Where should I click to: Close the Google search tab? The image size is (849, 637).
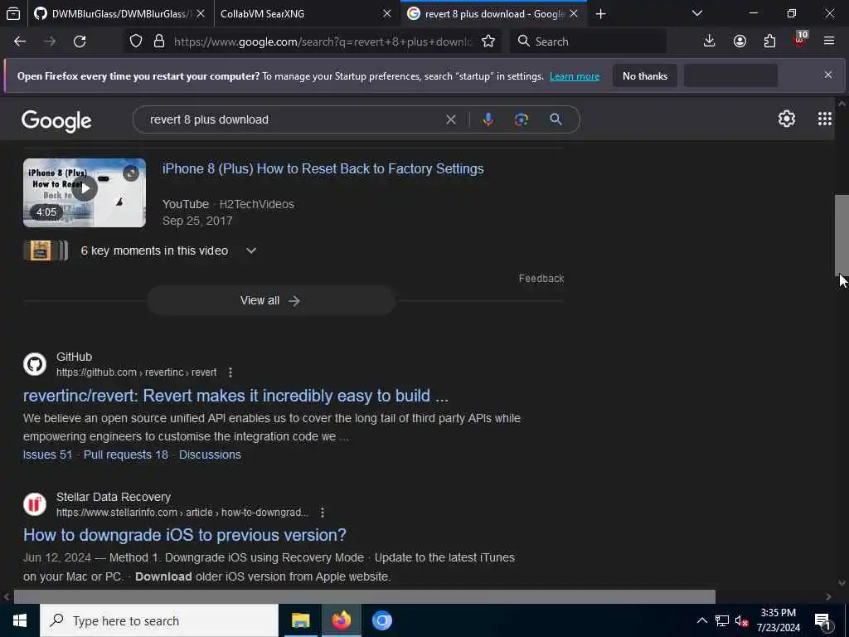coord(574,13)
